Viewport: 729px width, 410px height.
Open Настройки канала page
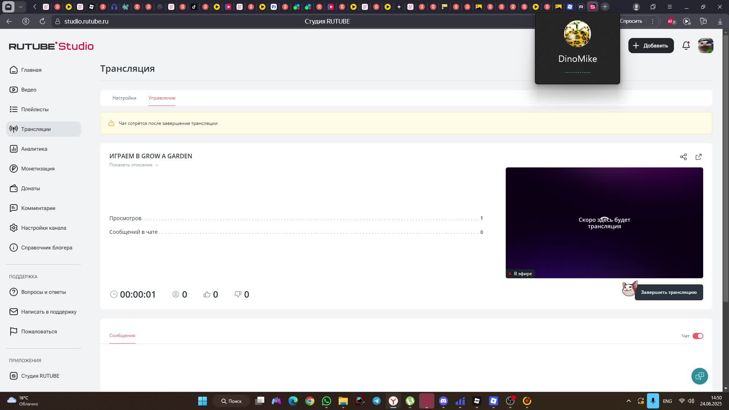(43, 228)
